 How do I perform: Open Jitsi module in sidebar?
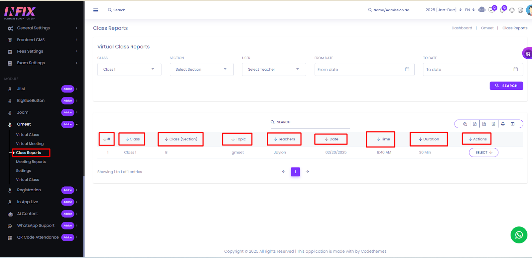coord(42,89)
